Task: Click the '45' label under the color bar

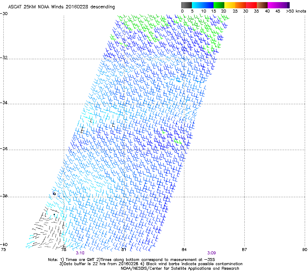Action: click(x=278, y=11)
